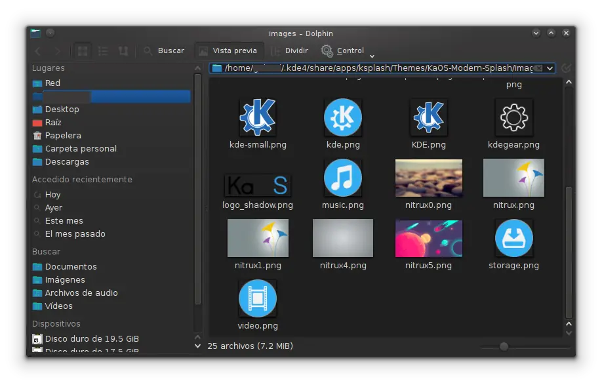Switch to Details view mode

point(123,50)
